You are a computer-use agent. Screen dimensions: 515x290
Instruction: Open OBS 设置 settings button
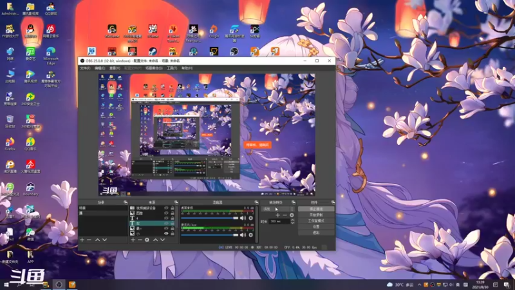(316, 227)
